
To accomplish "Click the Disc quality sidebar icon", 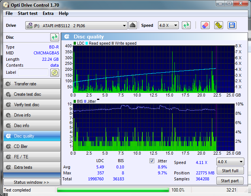I will pos(8,136).
